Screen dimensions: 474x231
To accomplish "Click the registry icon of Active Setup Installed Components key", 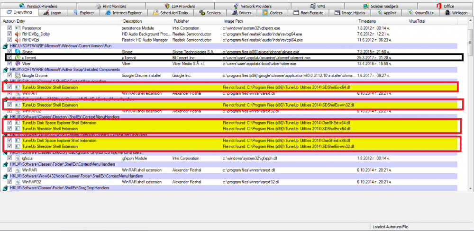I will click(5, 70).
